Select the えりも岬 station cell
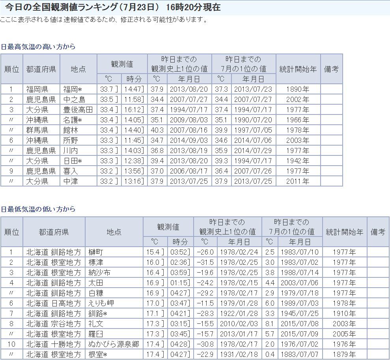The width and height of the screenshot is (390, 360). point(102,303)
